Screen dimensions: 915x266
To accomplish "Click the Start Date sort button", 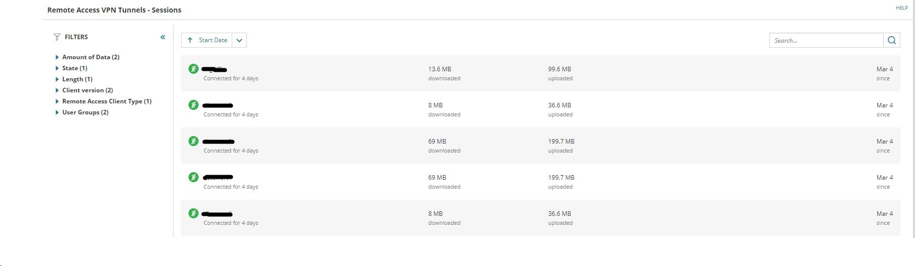I will point(207,40).
